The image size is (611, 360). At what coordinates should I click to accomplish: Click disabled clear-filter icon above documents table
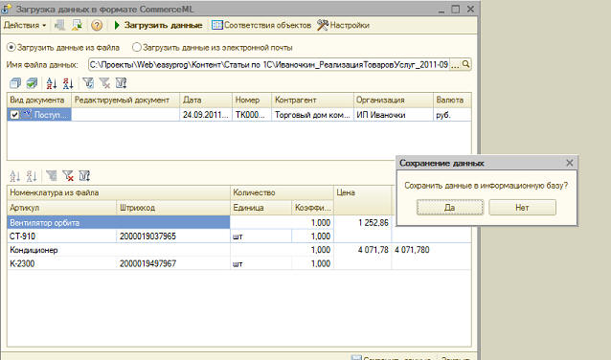104,83
